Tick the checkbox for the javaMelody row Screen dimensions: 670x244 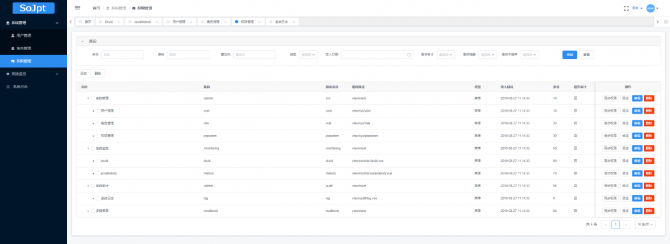click(x=98, y=174)
